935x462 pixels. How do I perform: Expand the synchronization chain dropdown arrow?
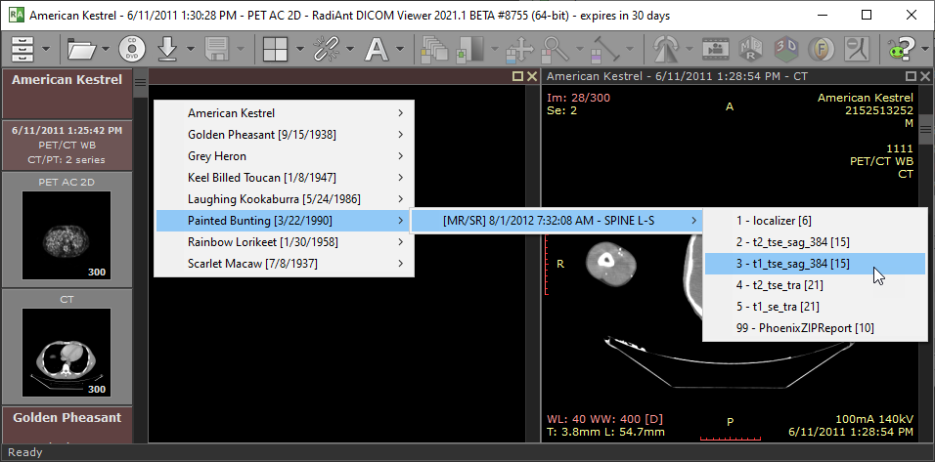point(349,49)
